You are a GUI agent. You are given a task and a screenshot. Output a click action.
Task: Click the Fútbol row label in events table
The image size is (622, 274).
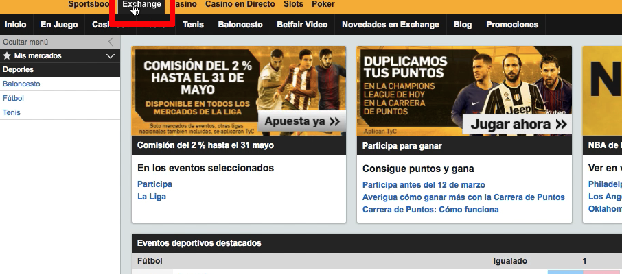[x=150, y=261]
